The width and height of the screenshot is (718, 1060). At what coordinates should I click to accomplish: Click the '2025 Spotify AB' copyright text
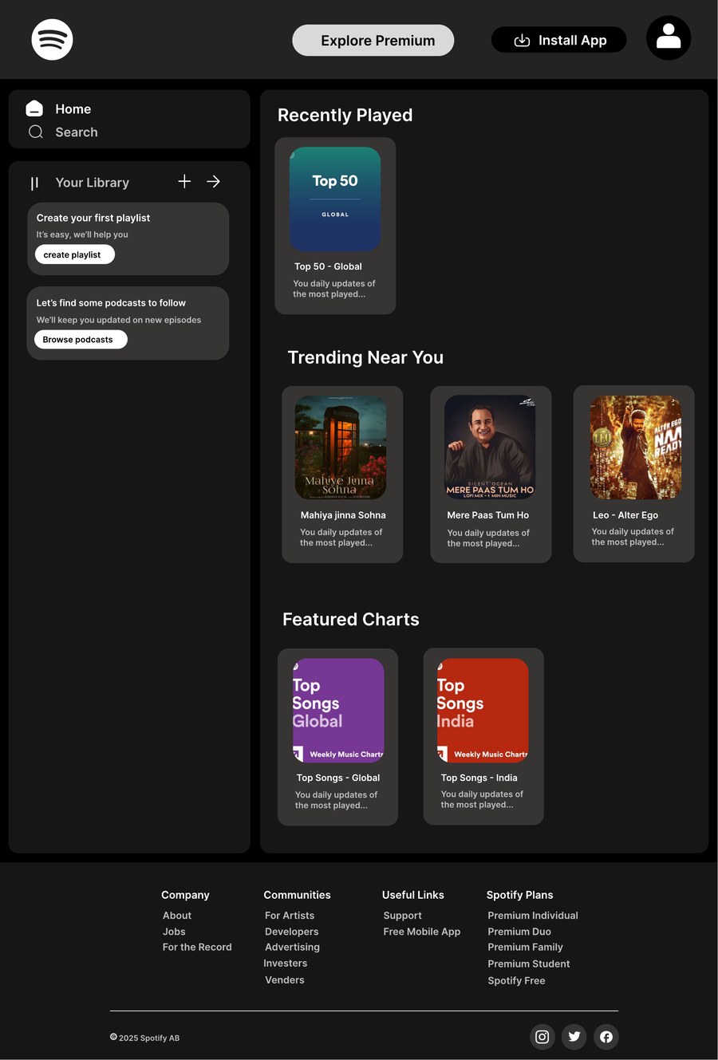tap(149, 1038)
